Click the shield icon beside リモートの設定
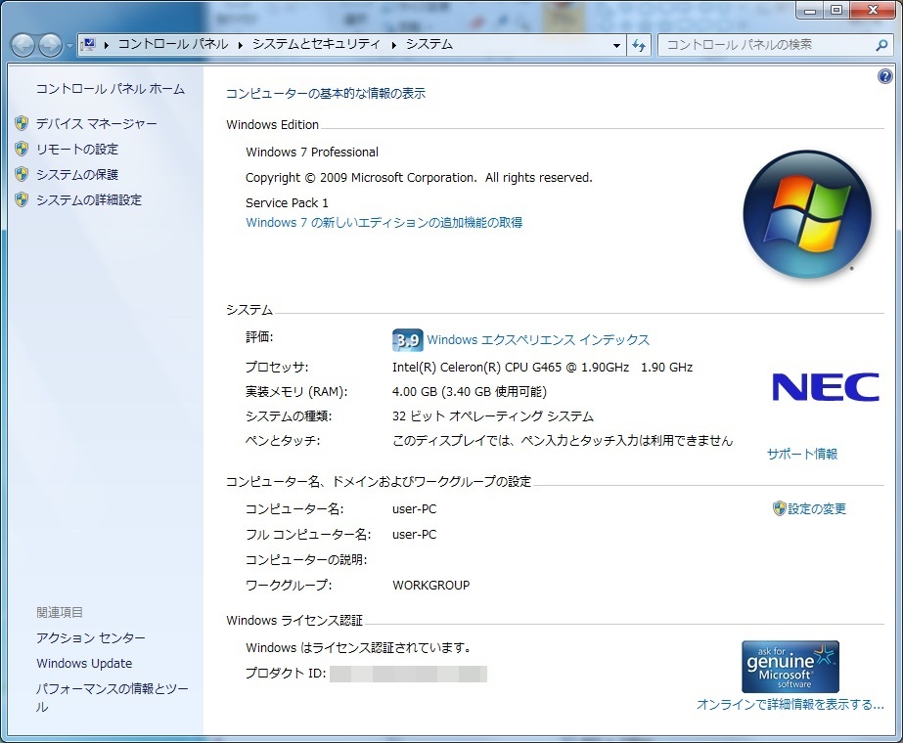Viewport: 903px width, 743px height. 22,149
